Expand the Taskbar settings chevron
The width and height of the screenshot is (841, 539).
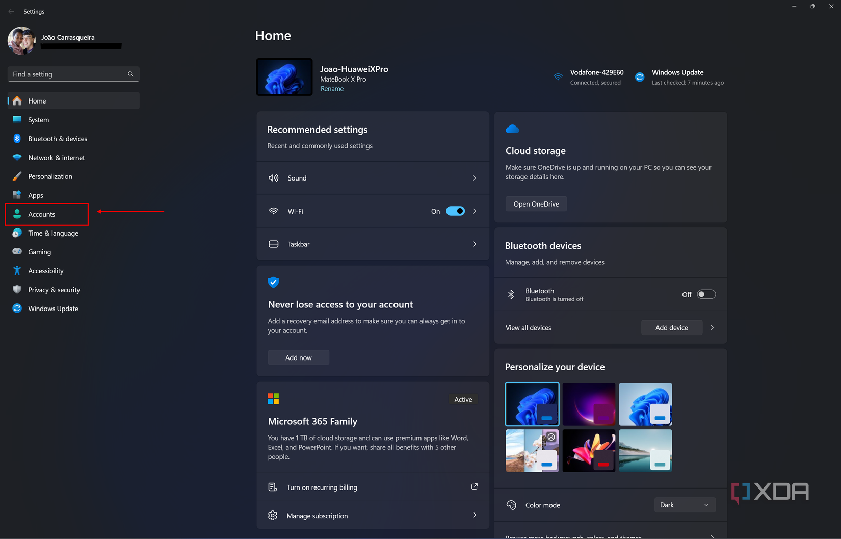[474, 244]
